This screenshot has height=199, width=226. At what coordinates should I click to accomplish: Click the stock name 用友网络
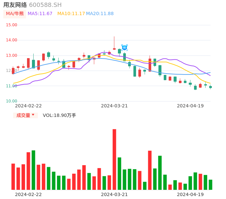click(x=15, y=5)
